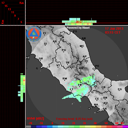128x128 pixels.
Task: Click the 5 km height tick label
Action: (x=21, y=22)
